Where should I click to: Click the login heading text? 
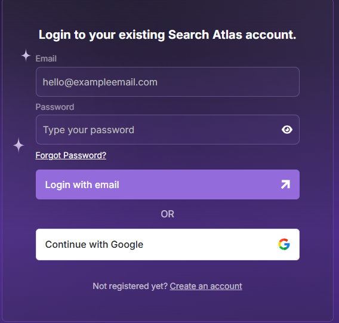point(167,35)
